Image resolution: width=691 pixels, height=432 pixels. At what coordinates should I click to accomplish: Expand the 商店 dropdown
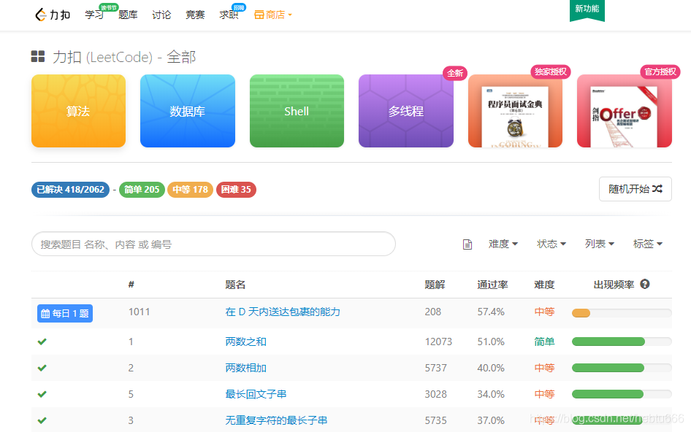(272, 15)
